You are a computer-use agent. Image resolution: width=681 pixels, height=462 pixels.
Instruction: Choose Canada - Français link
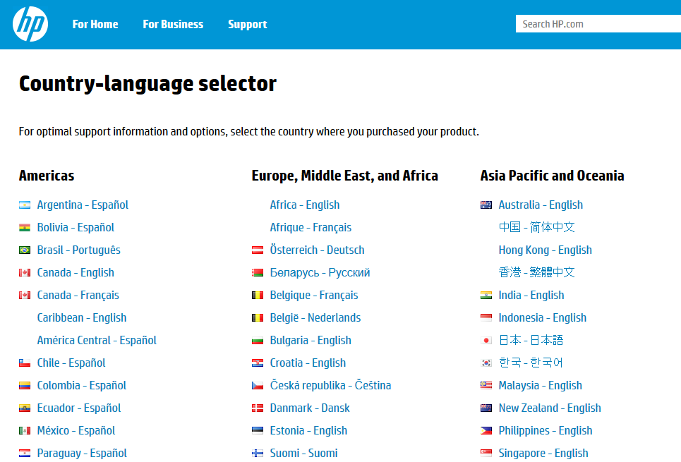point(78,296)
